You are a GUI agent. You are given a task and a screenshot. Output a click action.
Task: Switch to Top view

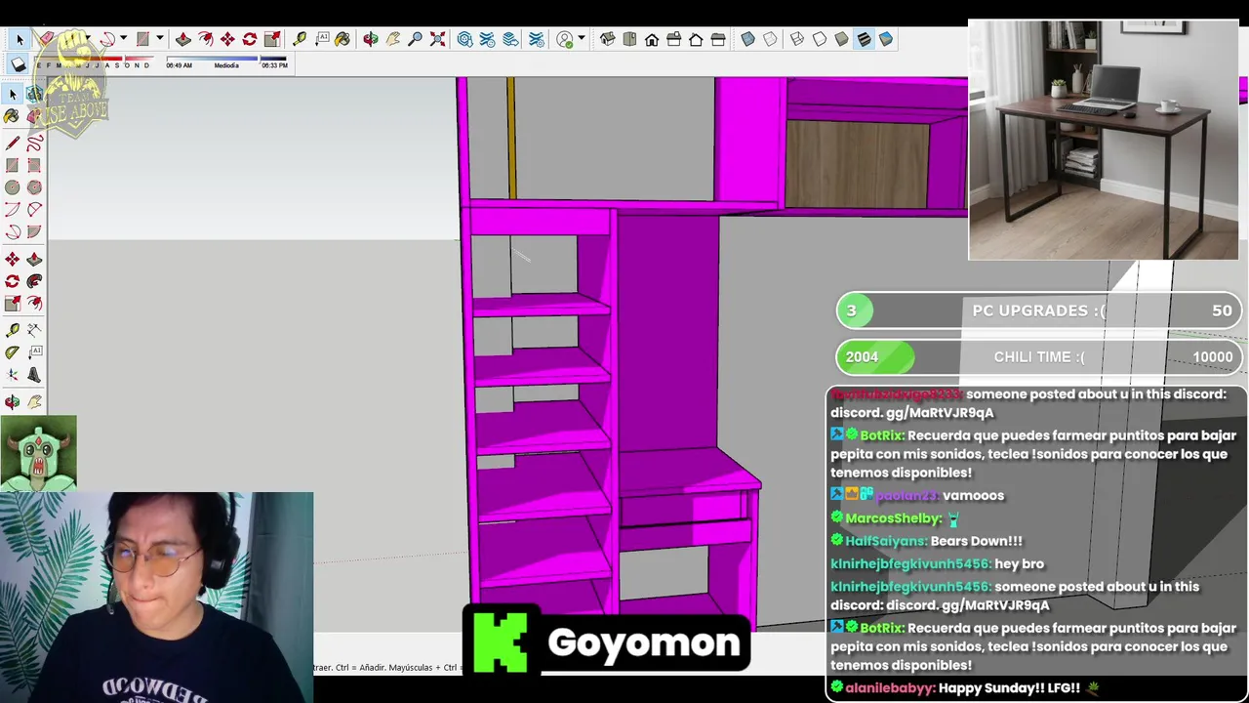point(629,39)
